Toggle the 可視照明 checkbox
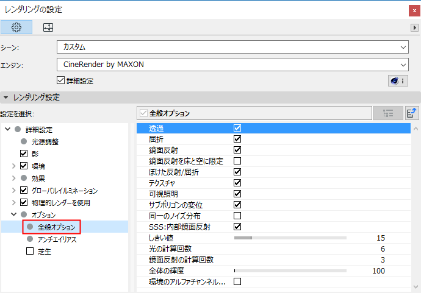 (x=237, y=194)
